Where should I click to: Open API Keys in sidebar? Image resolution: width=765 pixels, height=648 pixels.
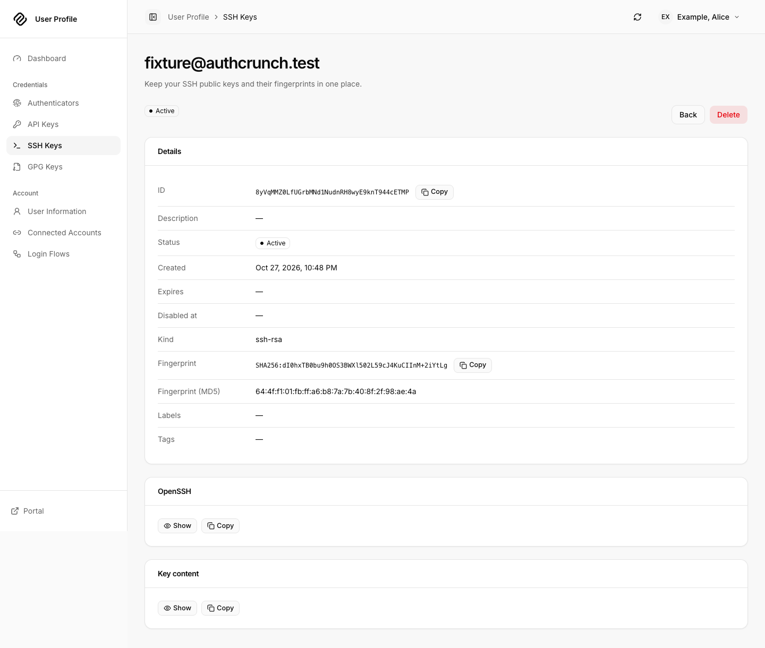click(64, 124)
